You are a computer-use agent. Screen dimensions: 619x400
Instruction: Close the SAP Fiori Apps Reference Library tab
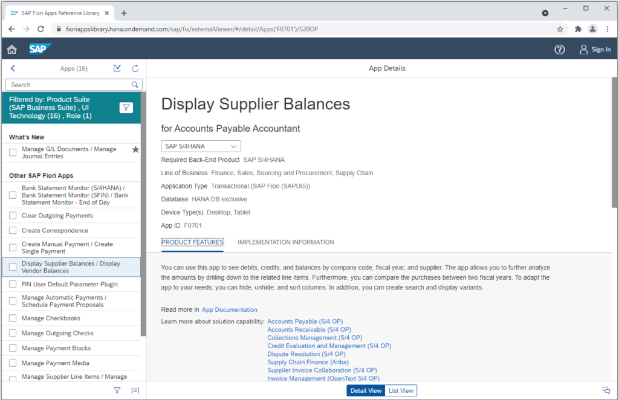point(106,13)
